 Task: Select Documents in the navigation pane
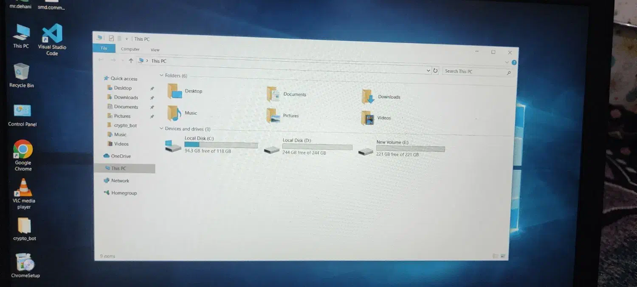pos(122,107)
